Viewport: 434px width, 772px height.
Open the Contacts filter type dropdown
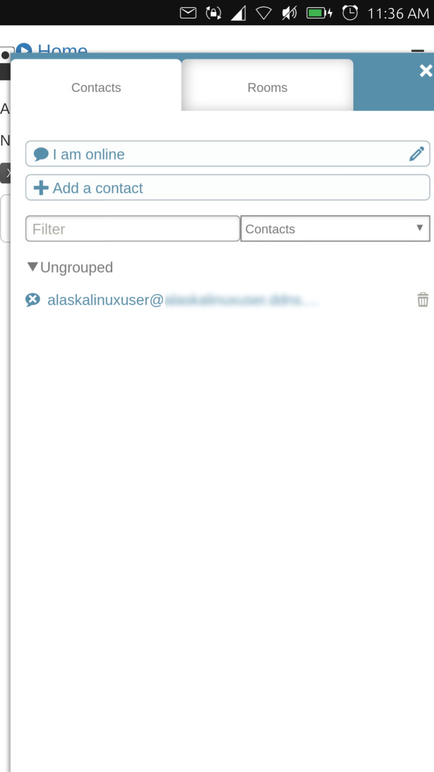click(335, 229)
